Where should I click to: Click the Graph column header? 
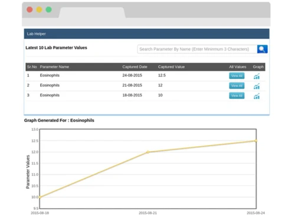pyautogui.click(x=258, y=67)
